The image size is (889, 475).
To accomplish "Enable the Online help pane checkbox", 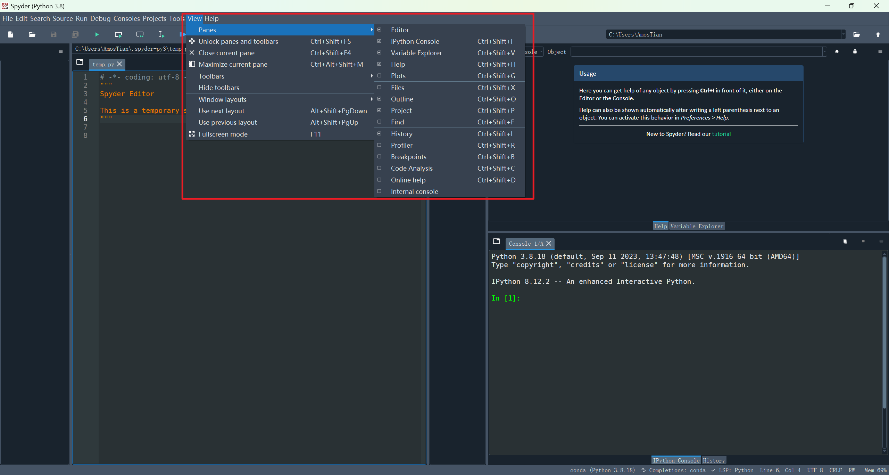I will point(379,180).
